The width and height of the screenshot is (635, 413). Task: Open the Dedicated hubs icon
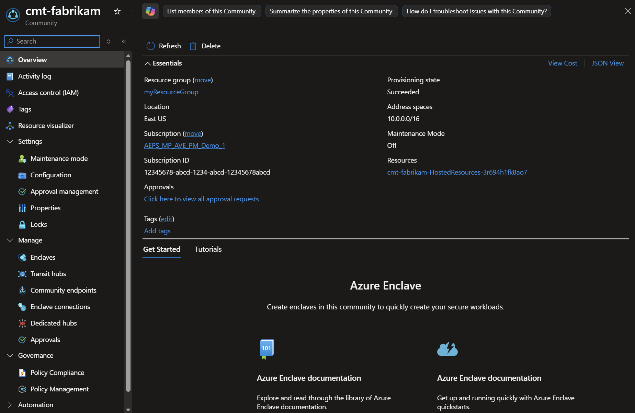pos(22,323)
